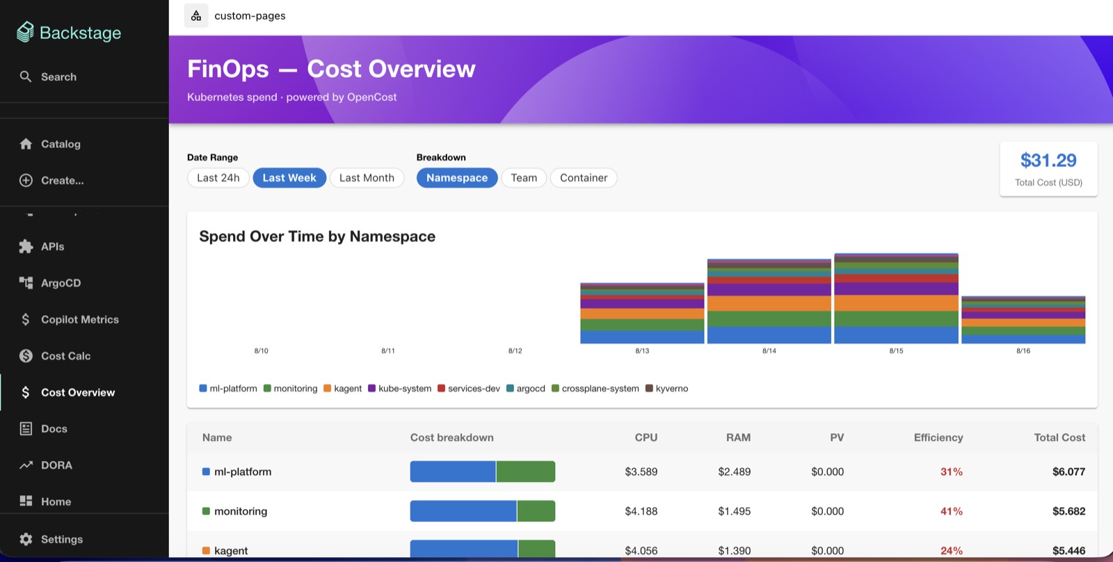1113x562 pixels.
Task: Click the $6.077 total cost value
Action: coord(1068,472)
